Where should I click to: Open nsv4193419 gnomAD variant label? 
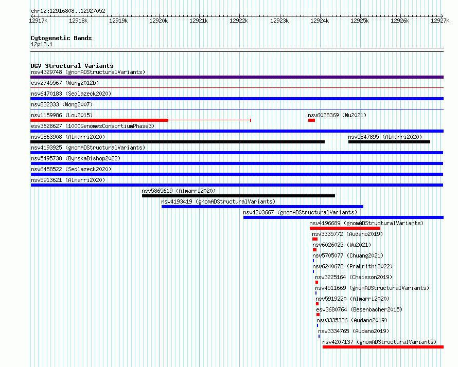pos(218,201)
